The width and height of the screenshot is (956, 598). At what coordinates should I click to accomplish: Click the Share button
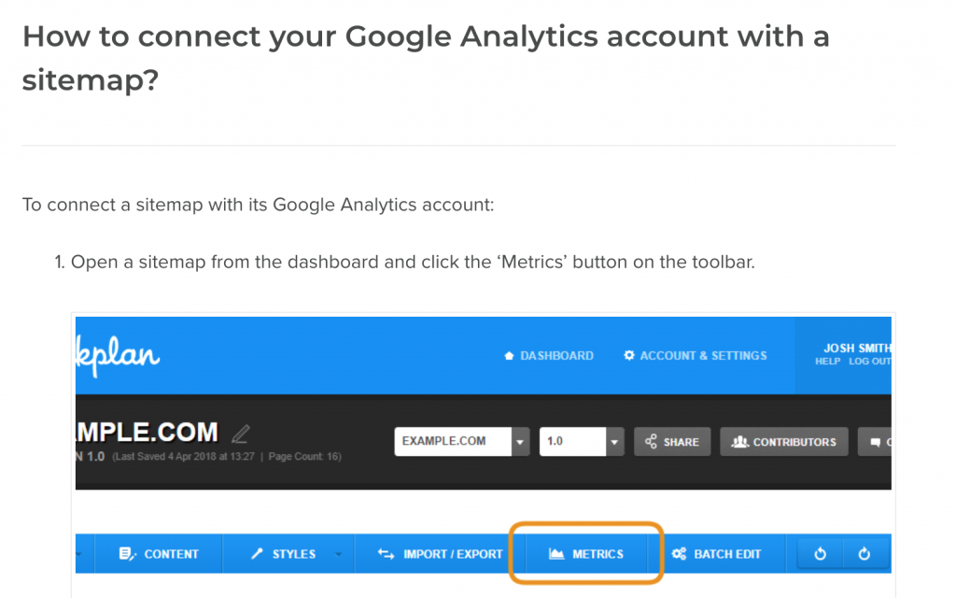click(x=672, y=442)
